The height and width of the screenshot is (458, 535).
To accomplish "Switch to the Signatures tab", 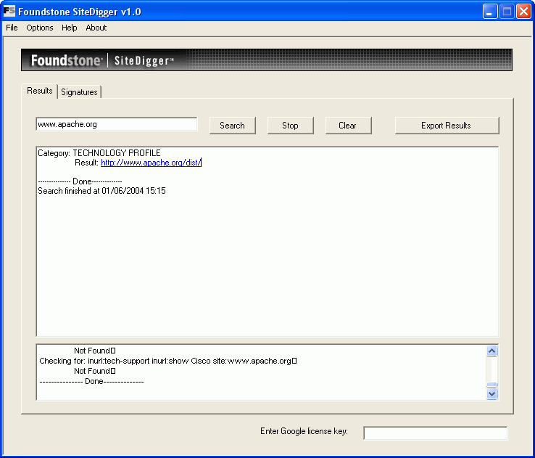I will pyautogui.click(x=79, y=92).
